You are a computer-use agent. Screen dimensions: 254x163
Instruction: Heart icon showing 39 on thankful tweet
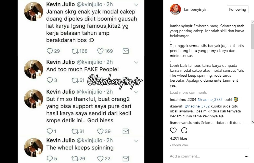pos(100,131)
